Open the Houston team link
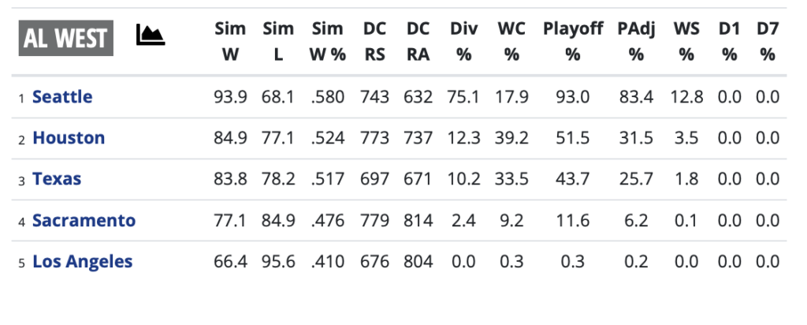 [x=69, y=138]
